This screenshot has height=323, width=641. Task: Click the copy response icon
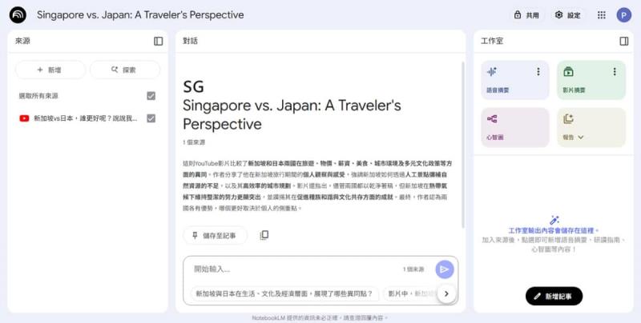tap(264, 235)
